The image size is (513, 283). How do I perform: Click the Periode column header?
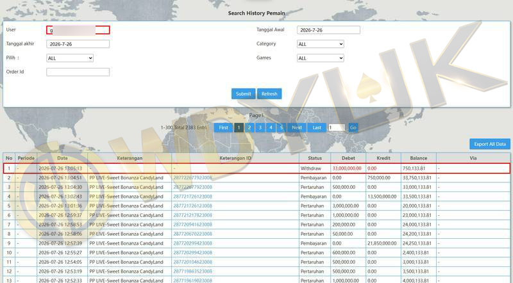point(26,158)
